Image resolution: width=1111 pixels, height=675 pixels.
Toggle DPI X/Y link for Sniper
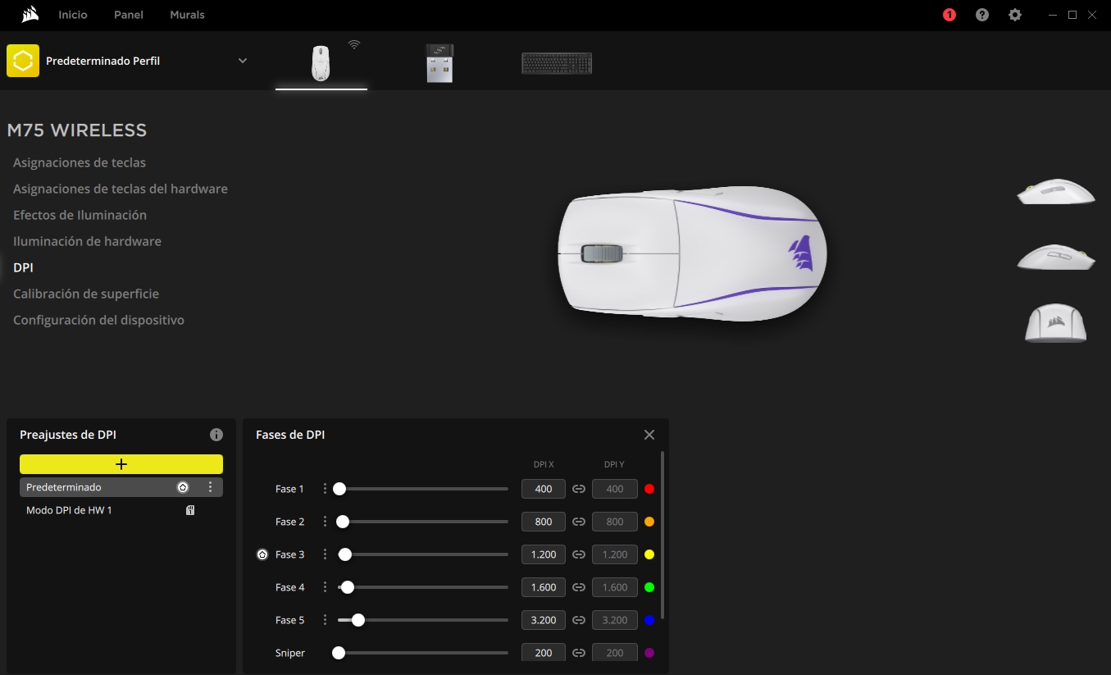pos(579,653)
